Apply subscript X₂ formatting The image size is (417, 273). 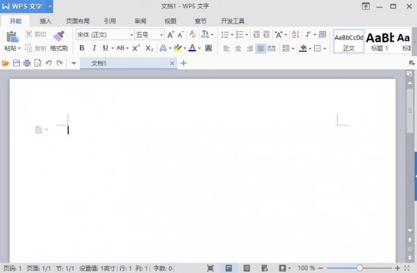point(149,49)
